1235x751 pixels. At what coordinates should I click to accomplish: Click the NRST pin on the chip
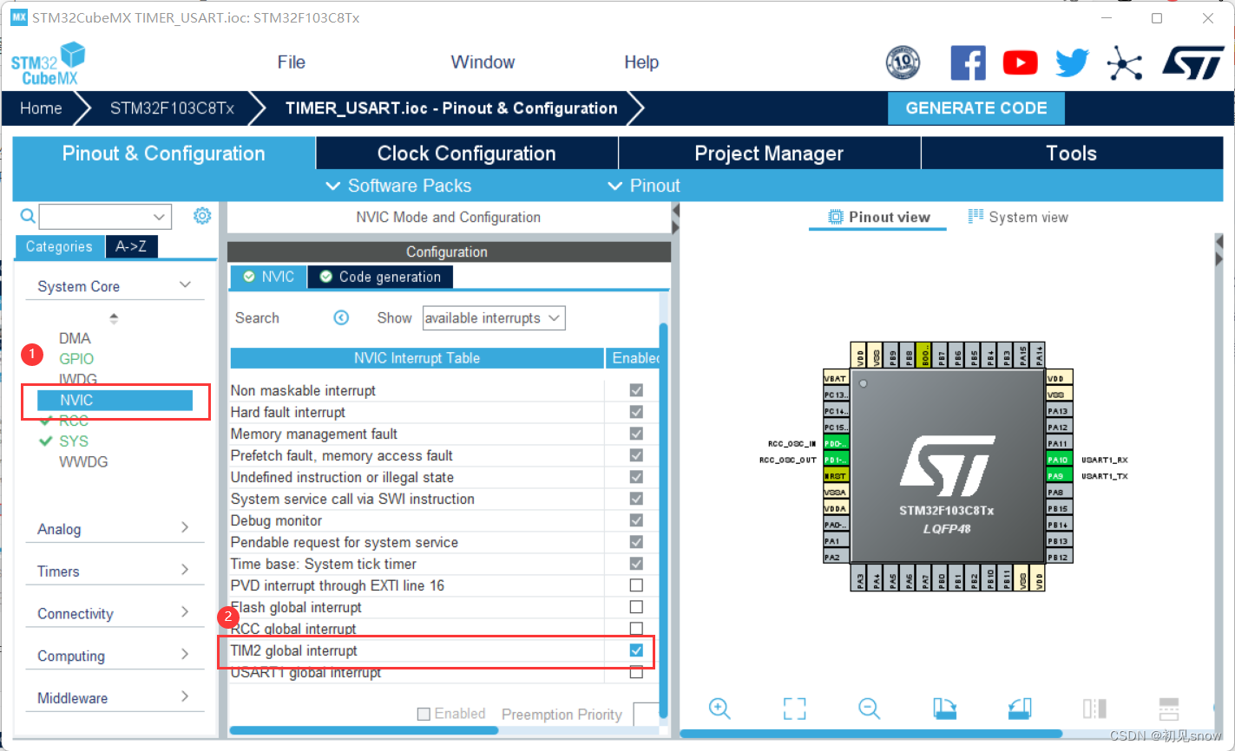coord(836,476)
